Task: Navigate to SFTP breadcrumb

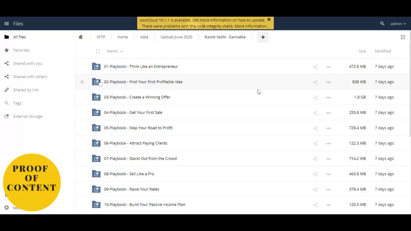Action: tap(101, 37)
